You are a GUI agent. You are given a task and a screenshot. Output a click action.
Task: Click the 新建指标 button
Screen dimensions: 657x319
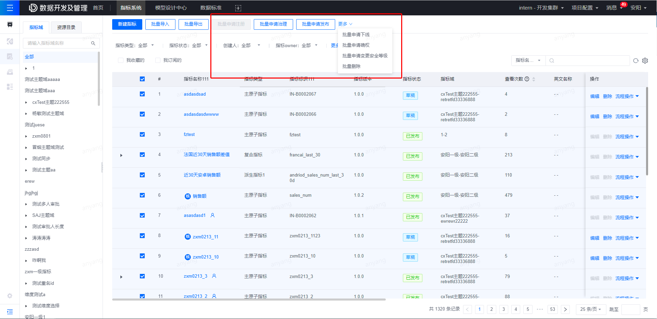[127, 24]
